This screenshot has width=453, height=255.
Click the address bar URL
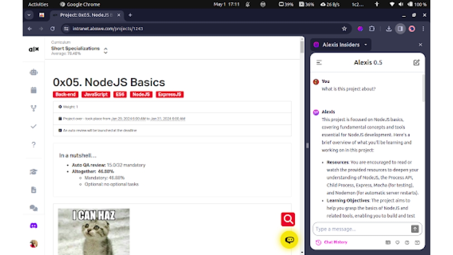[x=108, y=29]
